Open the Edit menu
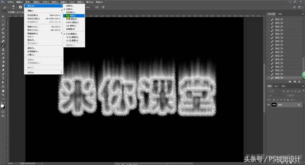The height and width of the screenshot is (165, 305). [19, 2]
